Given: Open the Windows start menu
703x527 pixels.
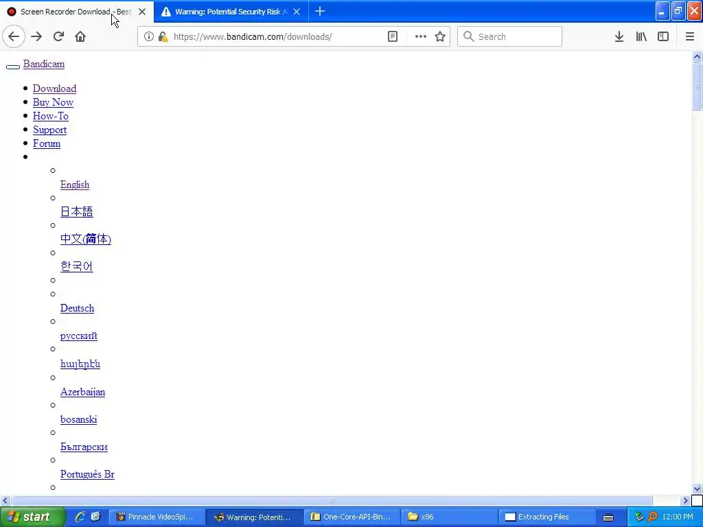Looking at the screenshot, I should click(32, 517).
